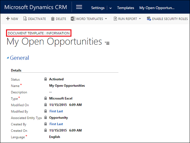The image size is (190, 143).
Task: Click the Description field value
Action: (50, 92)
